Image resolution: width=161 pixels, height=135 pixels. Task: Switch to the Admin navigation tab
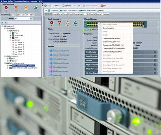[x=32, y=15]
